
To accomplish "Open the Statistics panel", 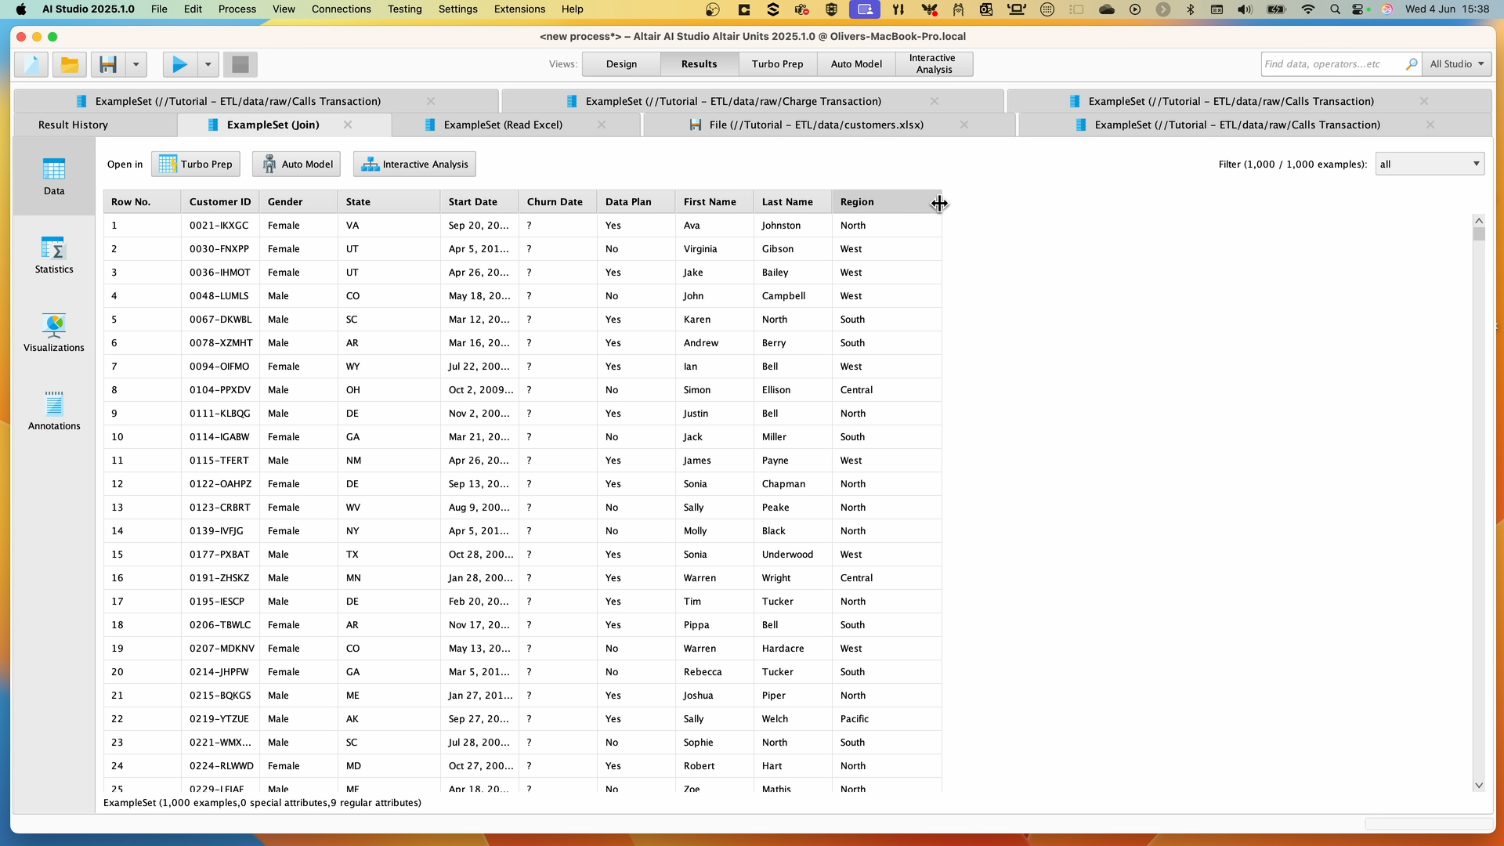I will coord(53,255).
